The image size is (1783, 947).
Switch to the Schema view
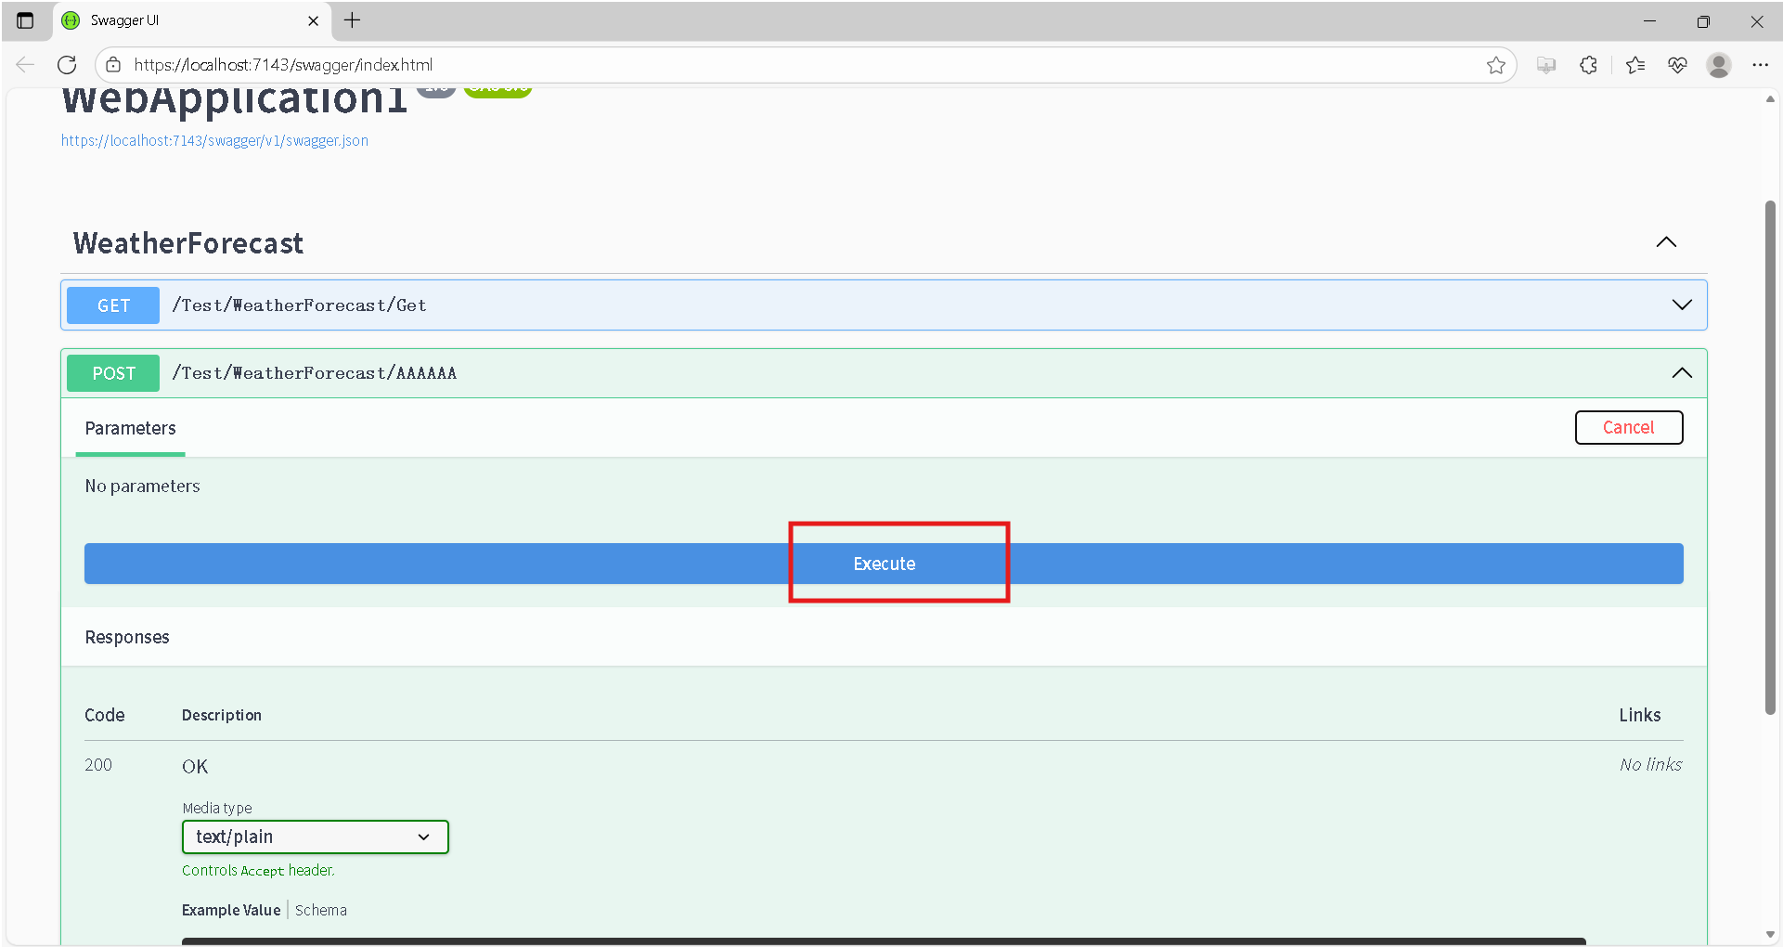(321, 910)
